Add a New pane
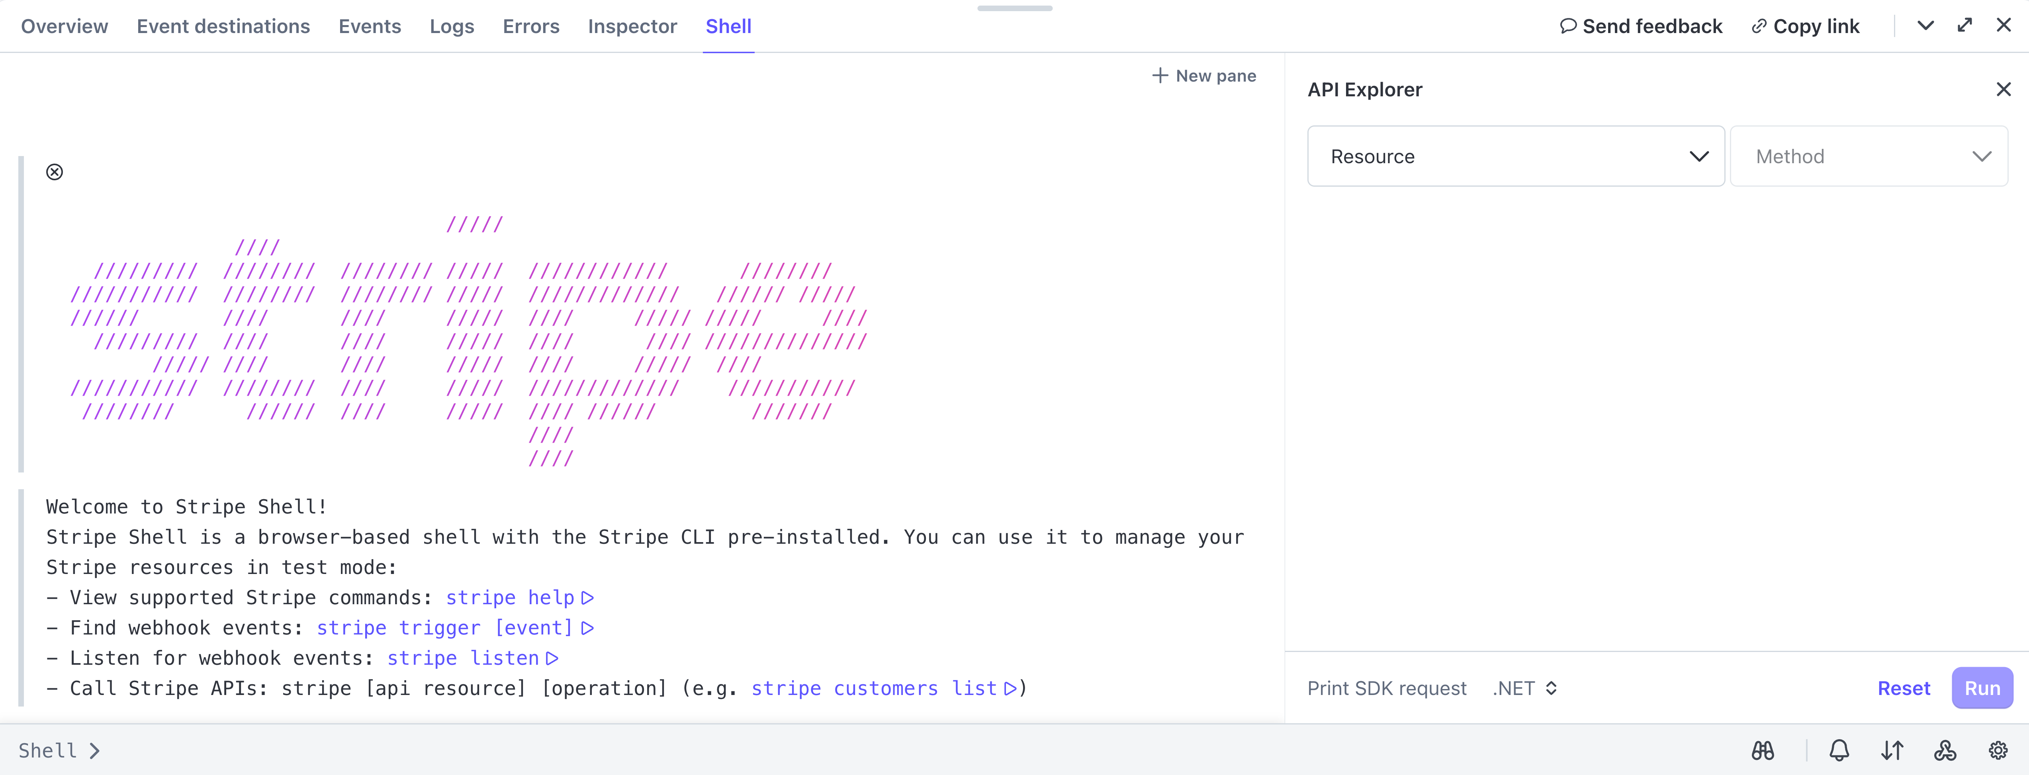The image size is (2029, 775). point(1203,76)
